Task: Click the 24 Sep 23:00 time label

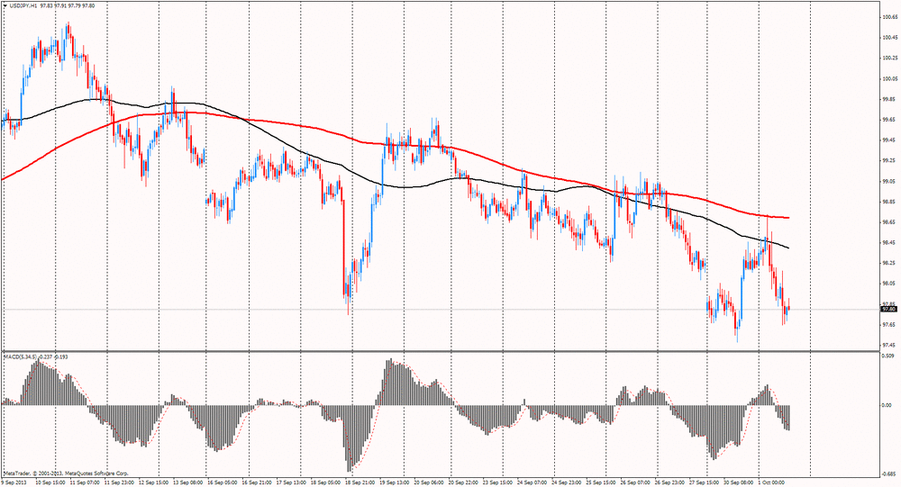Action: tap(567, 483)
